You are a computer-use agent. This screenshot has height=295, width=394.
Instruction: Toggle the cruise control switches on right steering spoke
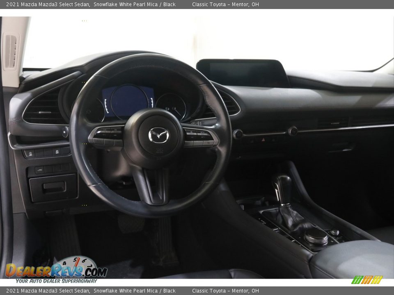point(197,135)
